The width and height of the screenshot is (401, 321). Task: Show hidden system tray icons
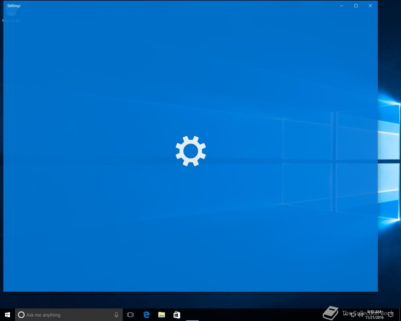coord(346,314)
